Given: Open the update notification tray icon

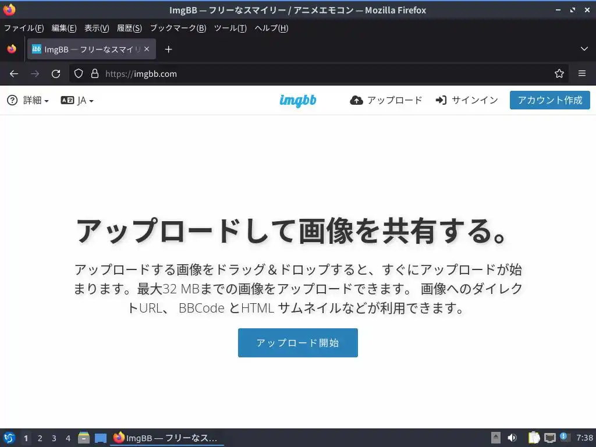Looking at the screenshot, I should (x=565, y=438).
